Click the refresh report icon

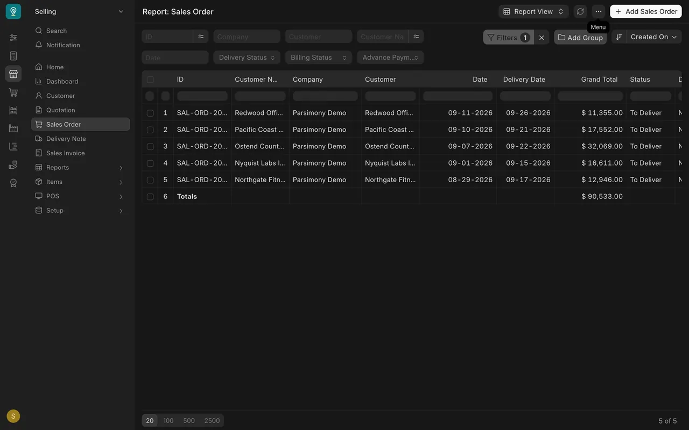pyautogui.click(x=580, y=11)
